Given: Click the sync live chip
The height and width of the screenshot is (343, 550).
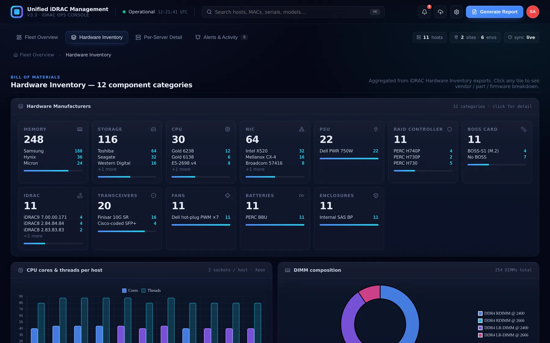Looking at the screenshot, I should coord(521,37).
